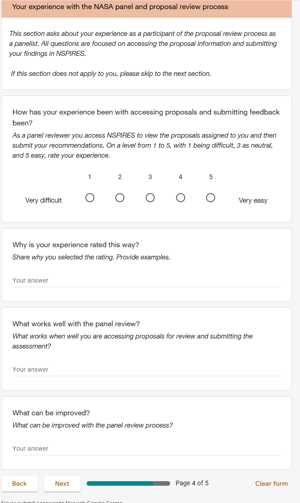Click 'Why is your experience rated this way?' title
The image size is (300, 503).
point(76,245)
